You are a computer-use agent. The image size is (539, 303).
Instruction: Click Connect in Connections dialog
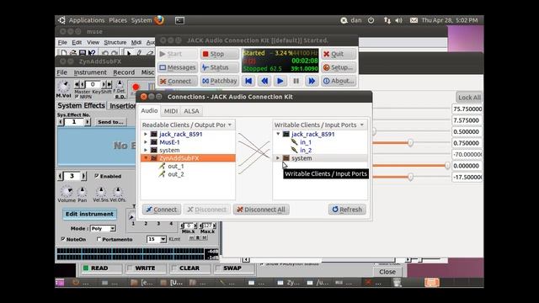click(x=162, y=210)
